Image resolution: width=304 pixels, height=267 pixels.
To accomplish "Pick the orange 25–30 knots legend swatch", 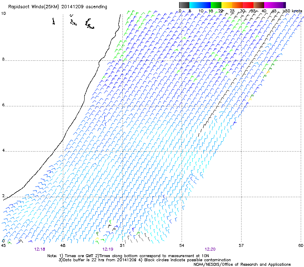I will 237,5.
